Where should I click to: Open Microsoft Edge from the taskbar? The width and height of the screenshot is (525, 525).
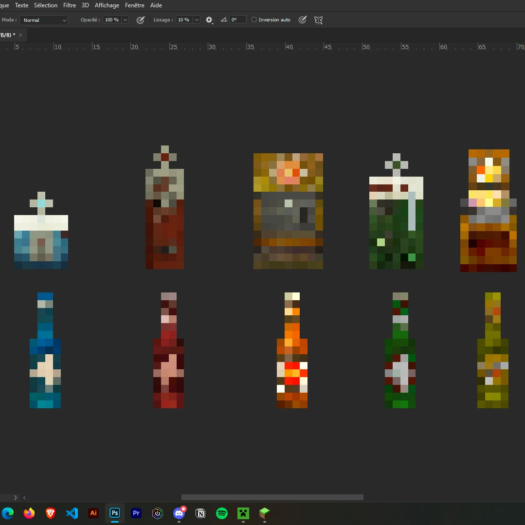[x=8, y=513]
